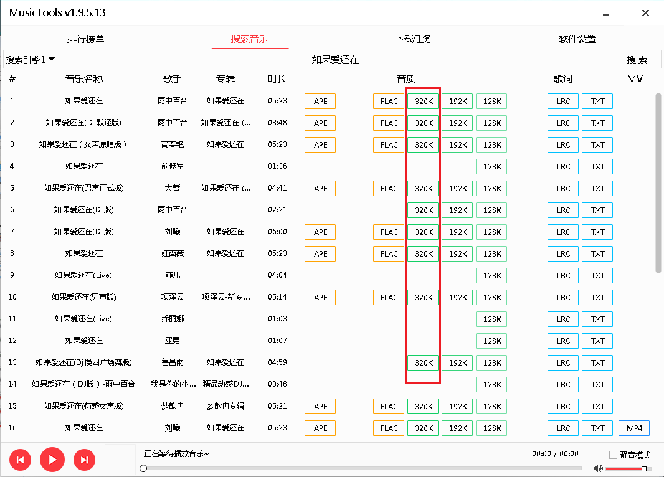Click the 音乐名称 column header
The height and width of the screenshot is (477, 664).
tap(84, 78)
